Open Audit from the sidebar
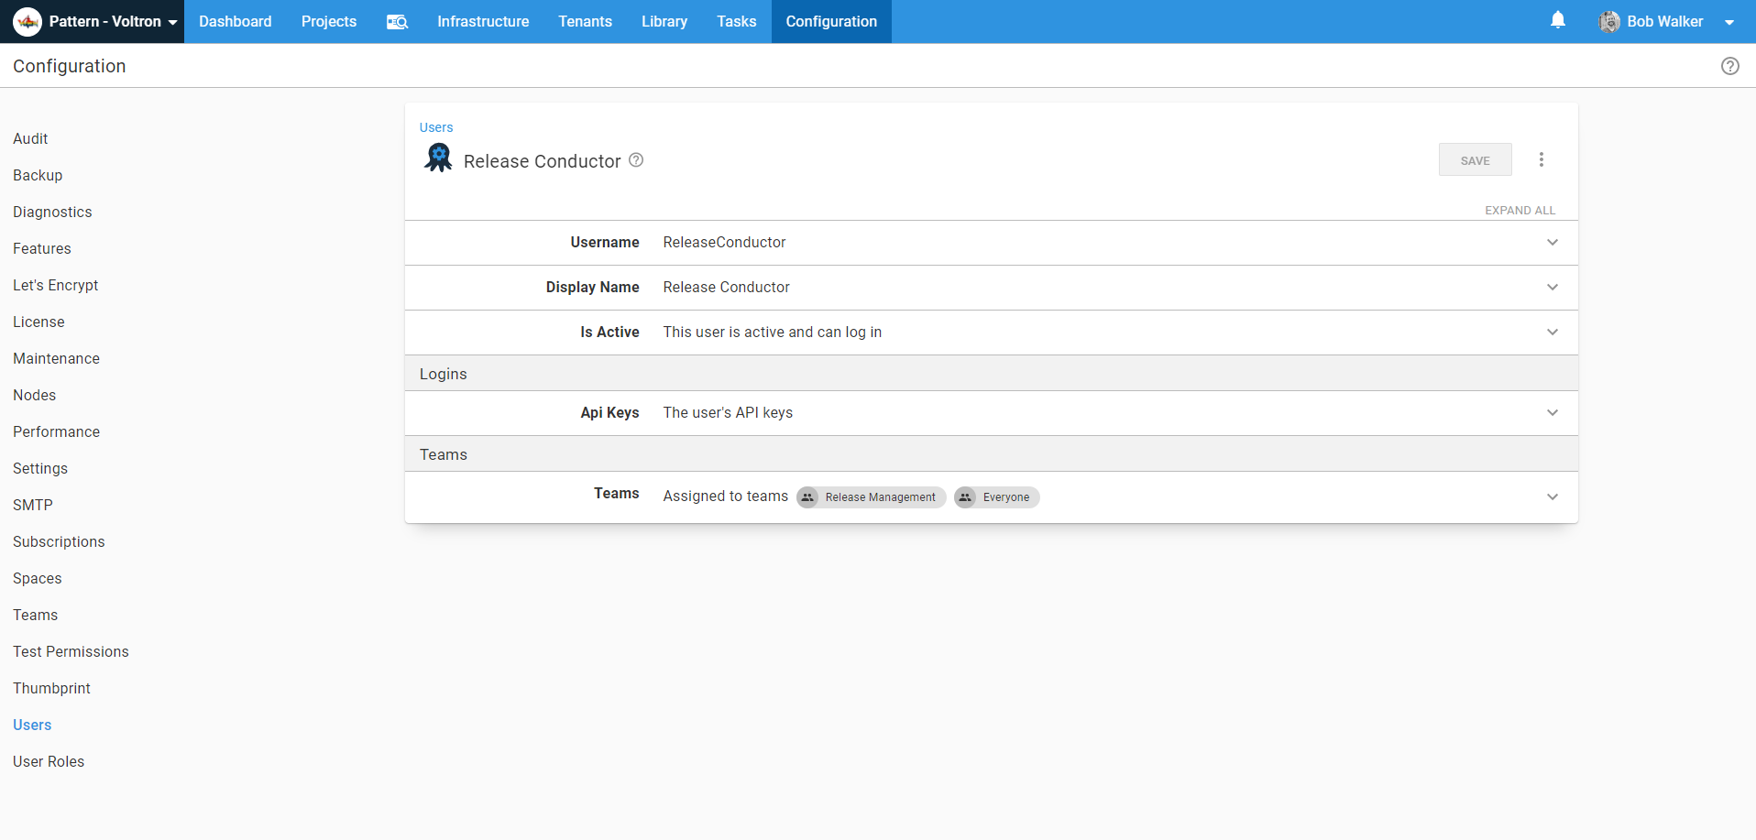 point(30,138)
